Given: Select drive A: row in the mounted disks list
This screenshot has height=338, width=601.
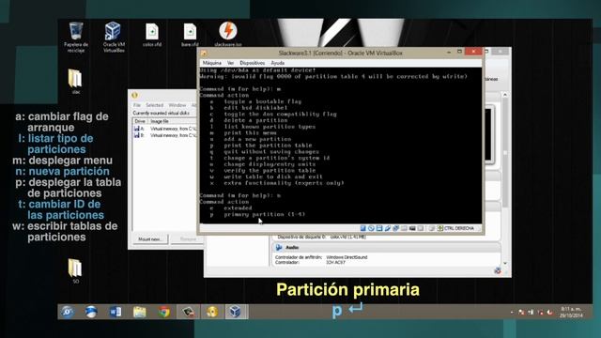Looking at the screenshot, I should pyautogui.click(x=165, y=129).
